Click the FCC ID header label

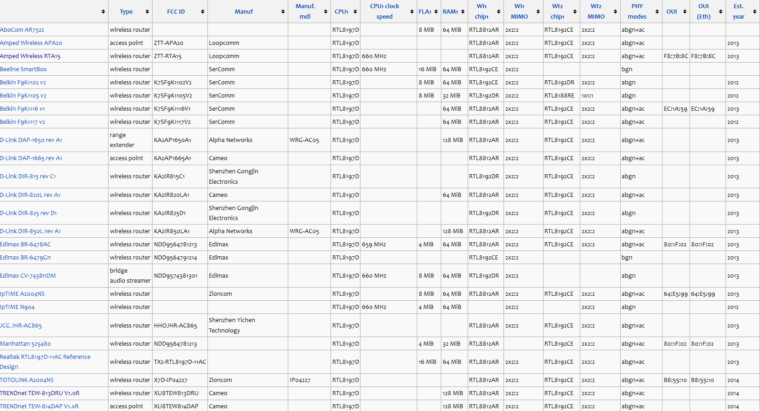tap(176, 12)
